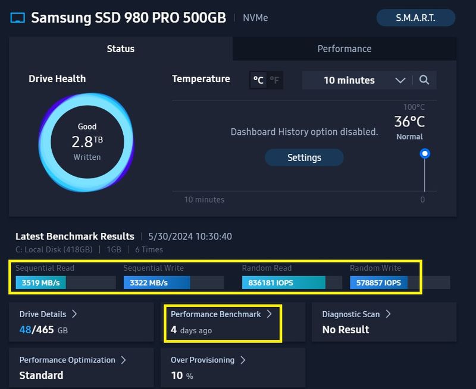Viewport: 476px width, 389px height.
Task: Click the temperature graph marker dot
Action: (425, 154)
